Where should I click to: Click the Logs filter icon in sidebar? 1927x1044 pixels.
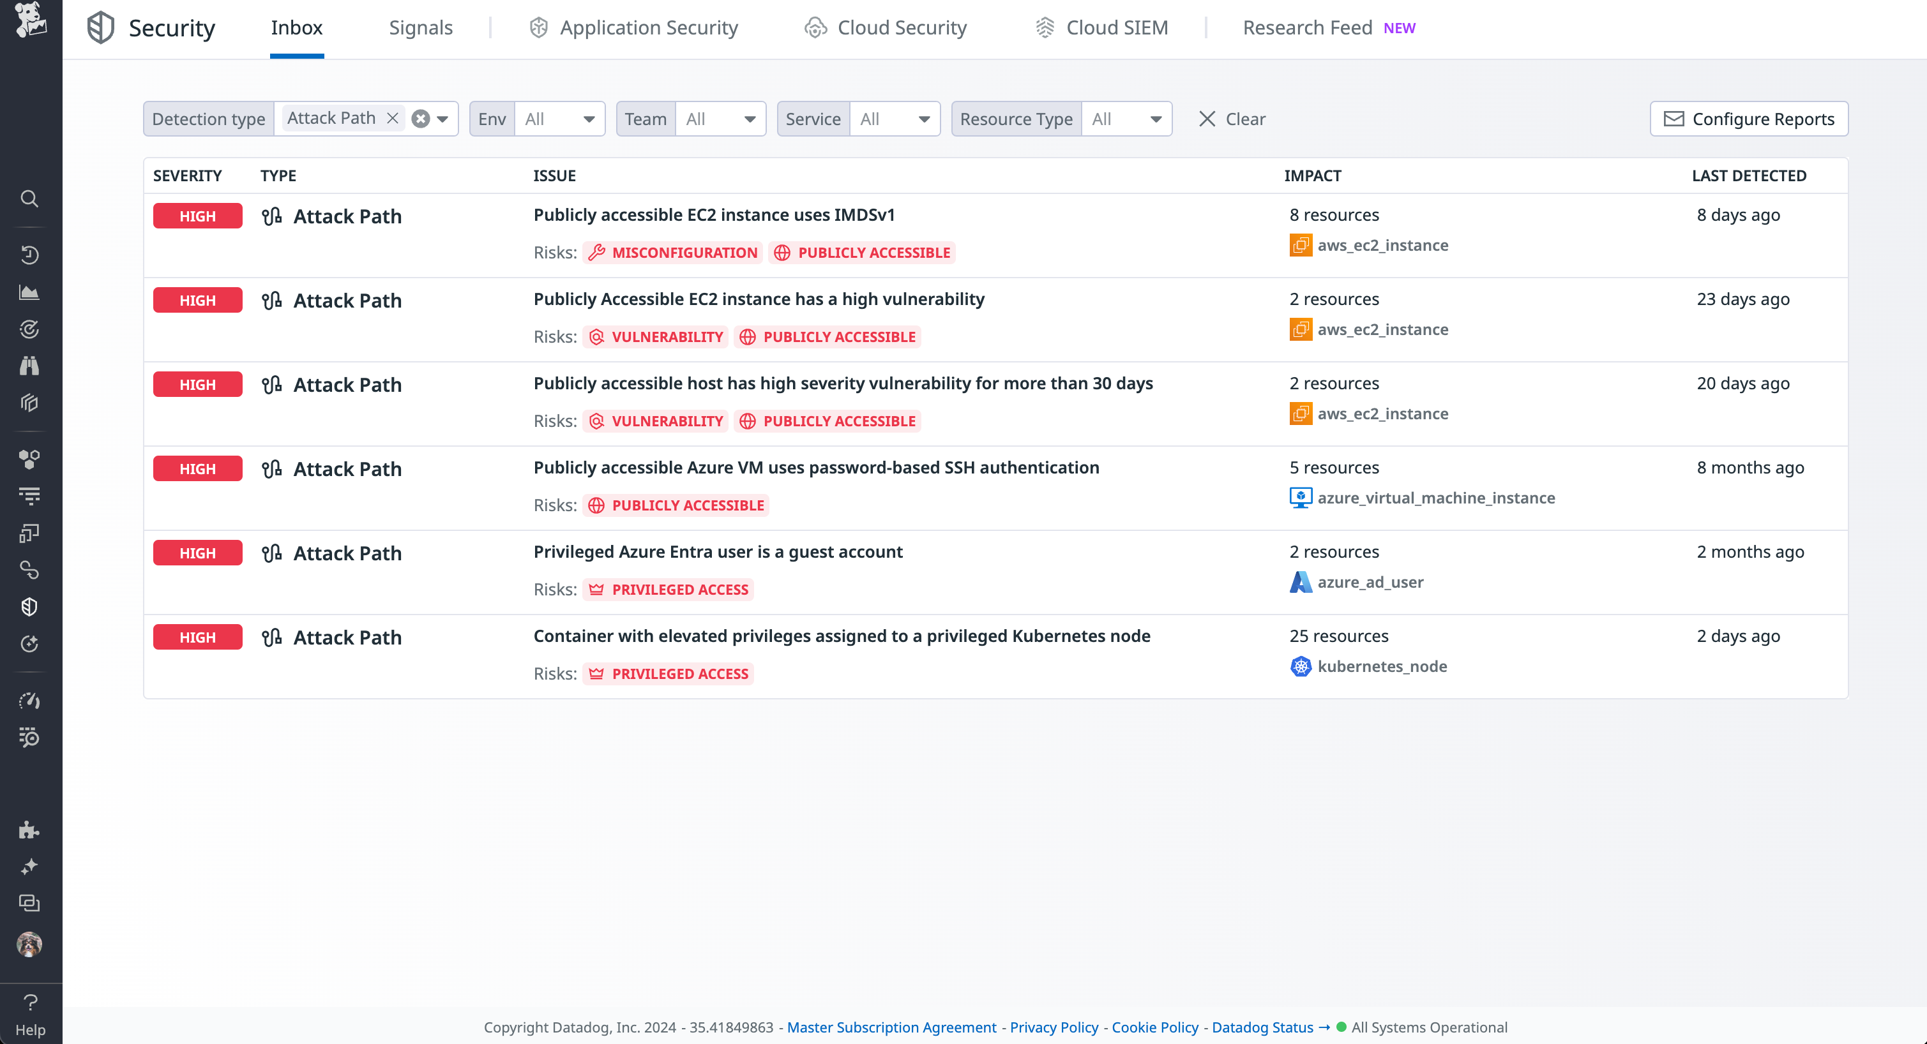tap(29, 496)
